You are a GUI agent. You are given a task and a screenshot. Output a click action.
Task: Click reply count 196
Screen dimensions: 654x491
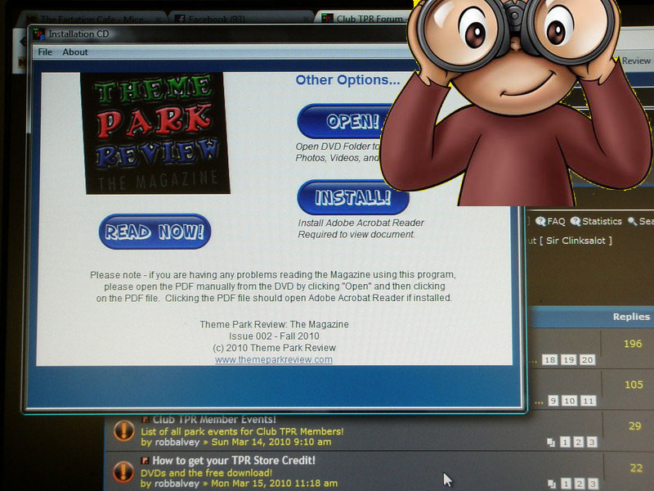[x=633, y=344]
